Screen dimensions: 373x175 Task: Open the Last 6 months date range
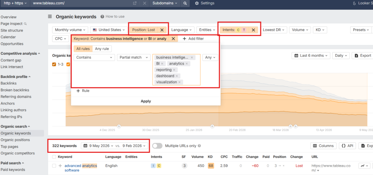(x=311, y=56)
